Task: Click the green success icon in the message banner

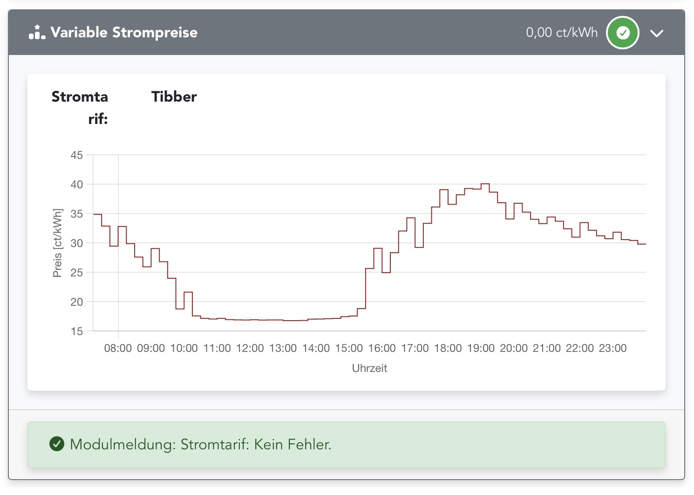Action: pos(57,444)
